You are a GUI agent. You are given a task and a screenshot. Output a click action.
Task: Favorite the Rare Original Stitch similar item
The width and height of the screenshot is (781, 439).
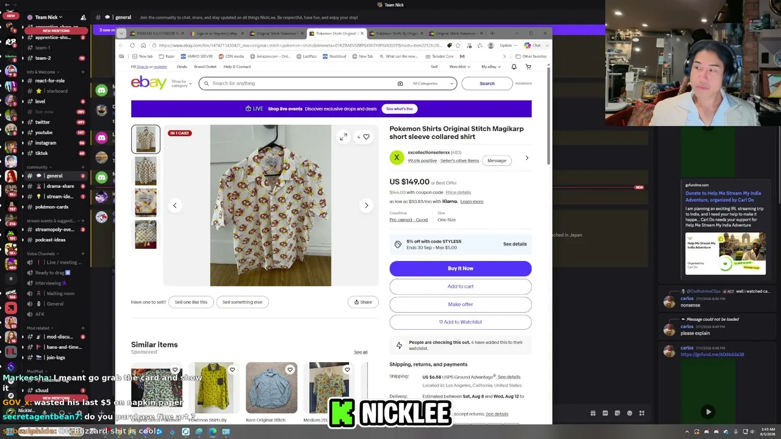[290, 370]
